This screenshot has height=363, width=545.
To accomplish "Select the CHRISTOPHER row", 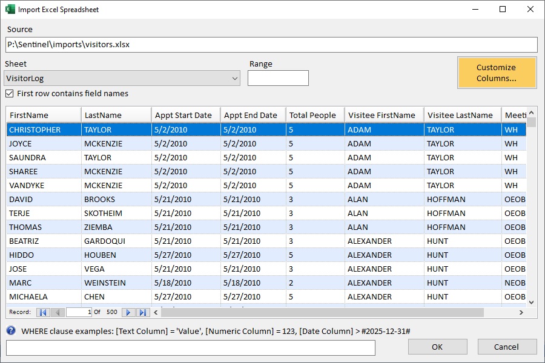I will click(x=266, y=130).
